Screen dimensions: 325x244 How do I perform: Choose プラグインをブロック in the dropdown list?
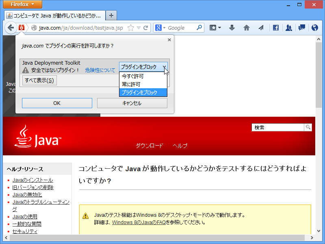coord(143,92)
